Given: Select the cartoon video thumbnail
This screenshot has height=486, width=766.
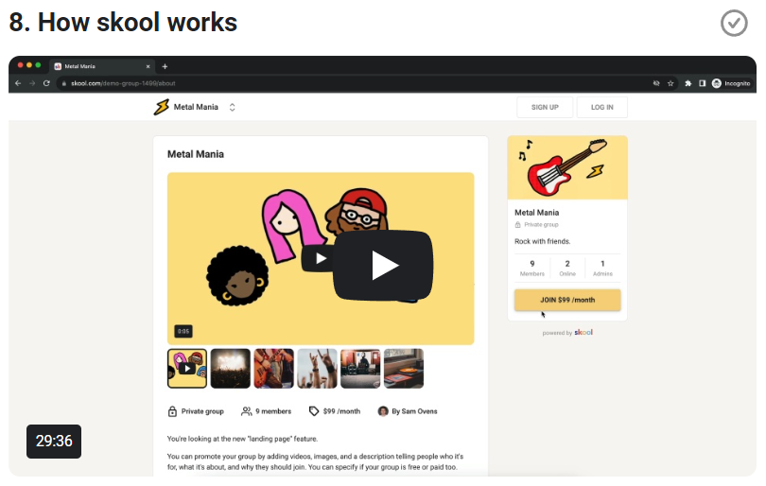Looking at the screenshot, I should [x=187, y=369].
